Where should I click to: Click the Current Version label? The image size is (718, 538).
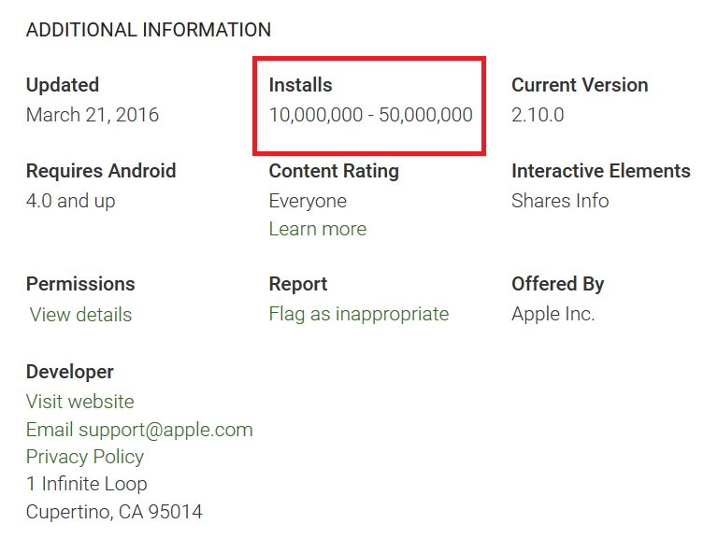coord(580,85)
